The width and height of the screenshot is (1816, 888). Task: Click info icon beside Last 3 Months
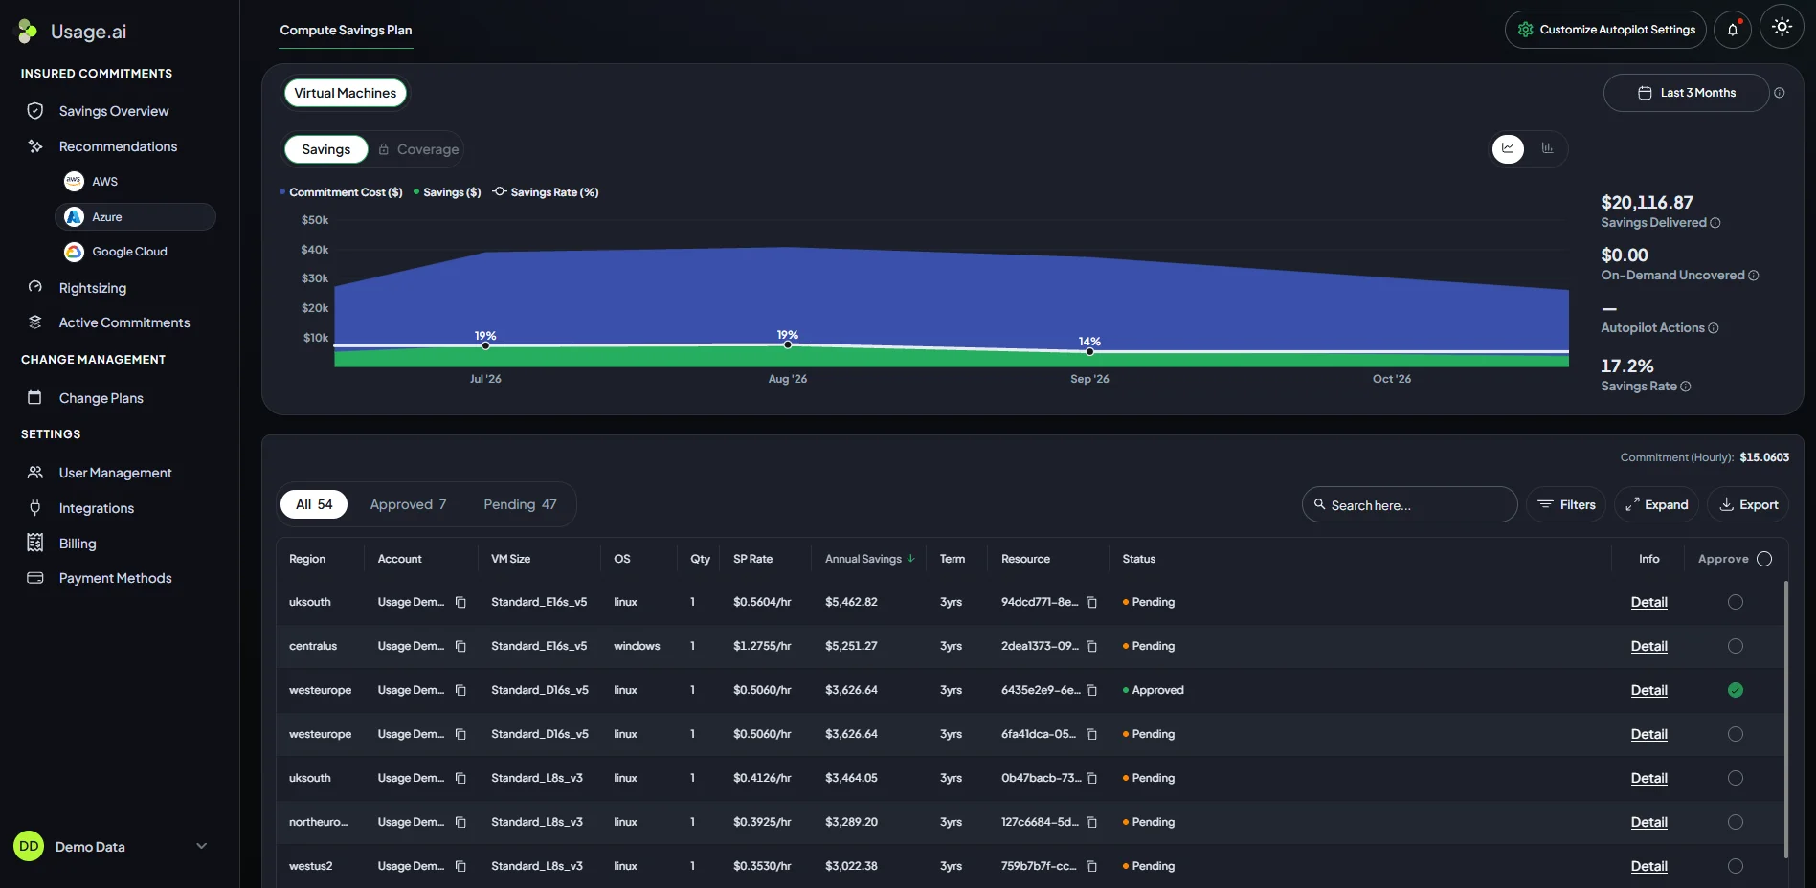pyautogui.click(x=1780, y=93)
